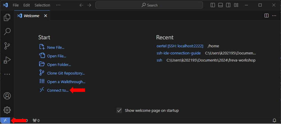Open the Source Control view
This screenshot has width=281, height=124.
coord(7,46)
